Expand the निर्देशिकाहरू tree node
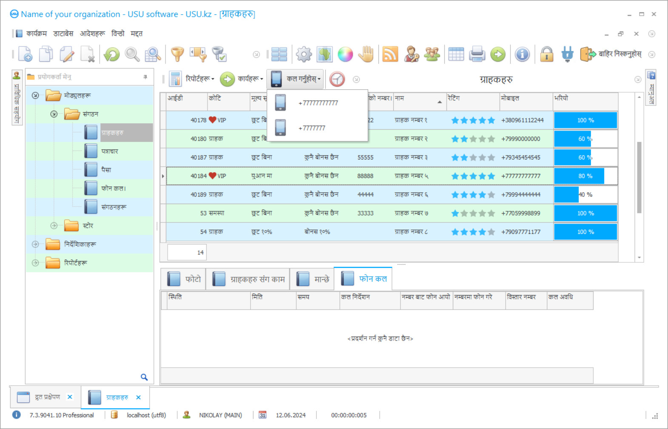Image resolution: width=668 pixels, height=429 pixels. 35,244
